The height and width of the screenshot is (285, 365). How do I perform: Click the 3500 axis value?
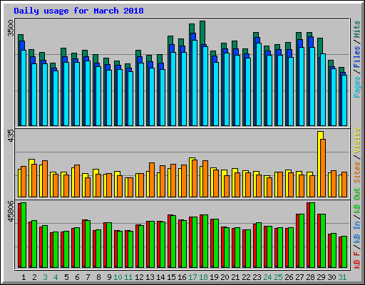pos(11,28)
